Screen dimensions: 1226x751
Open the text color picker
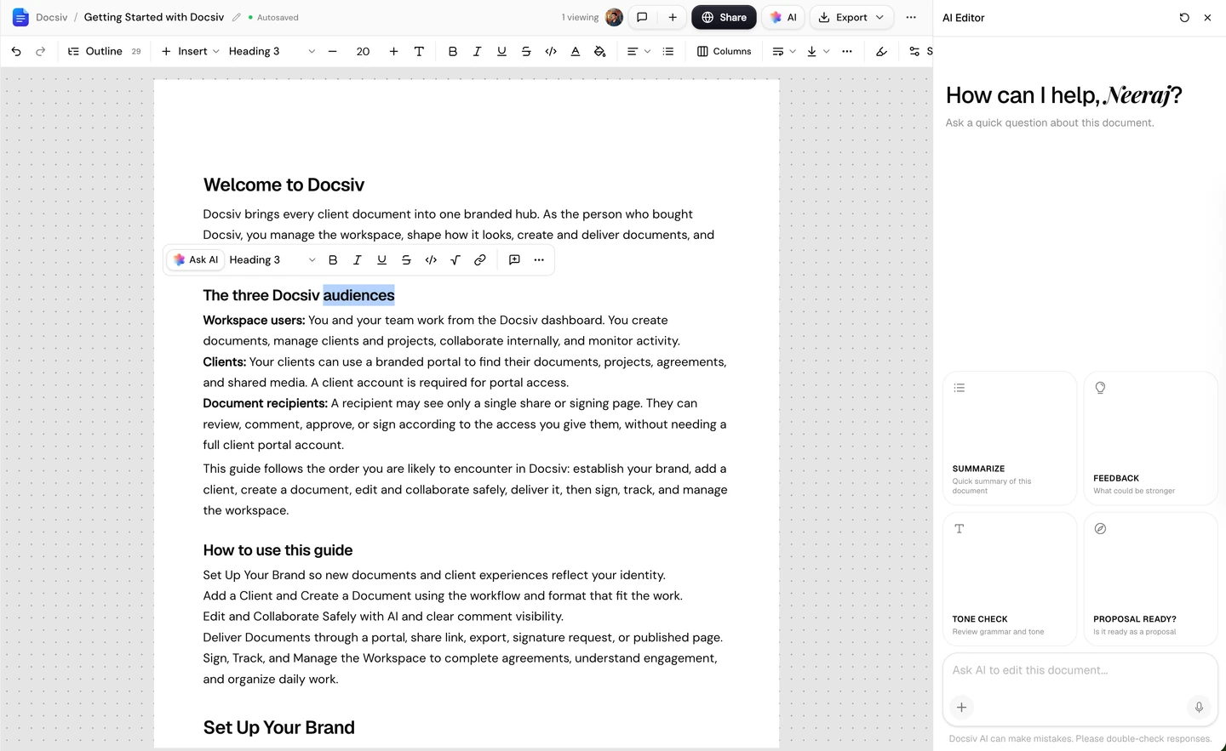click(x=576, y=51)
